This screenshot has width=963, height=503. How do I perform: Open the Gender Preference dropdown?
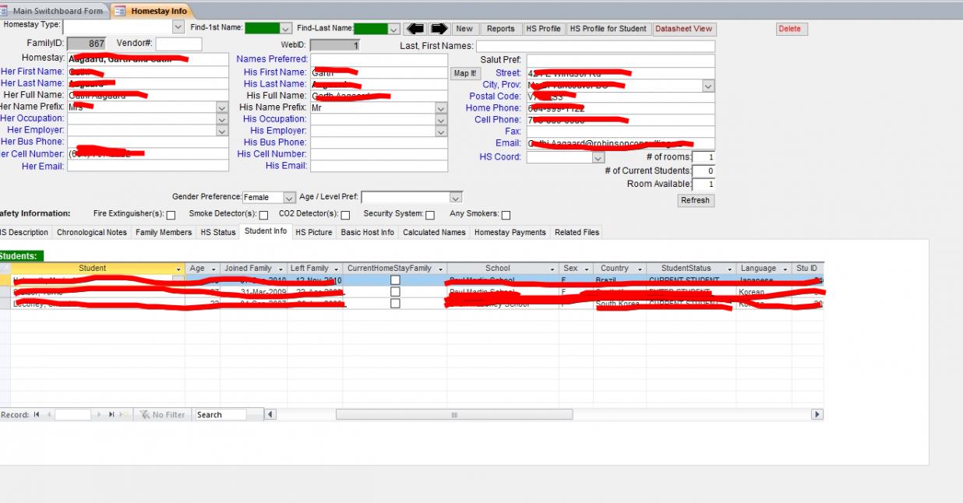pos(290,198)
